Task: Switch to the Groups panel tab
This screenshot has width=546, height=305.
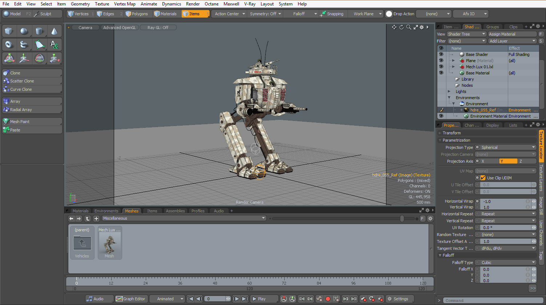Action: click(493, 27)
